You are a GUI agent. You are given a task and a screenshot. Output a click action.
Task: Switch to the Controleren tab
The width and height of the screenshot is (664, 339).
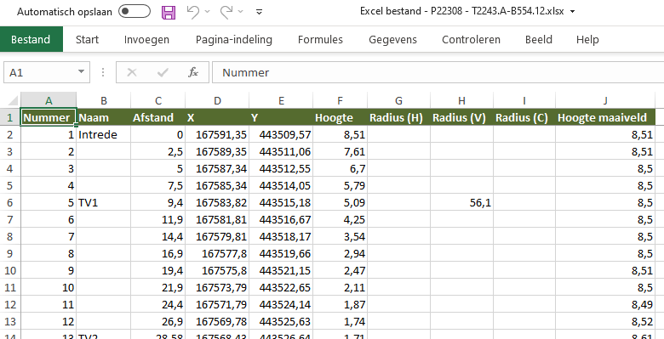pyautogui.click(x=471, y=39)
